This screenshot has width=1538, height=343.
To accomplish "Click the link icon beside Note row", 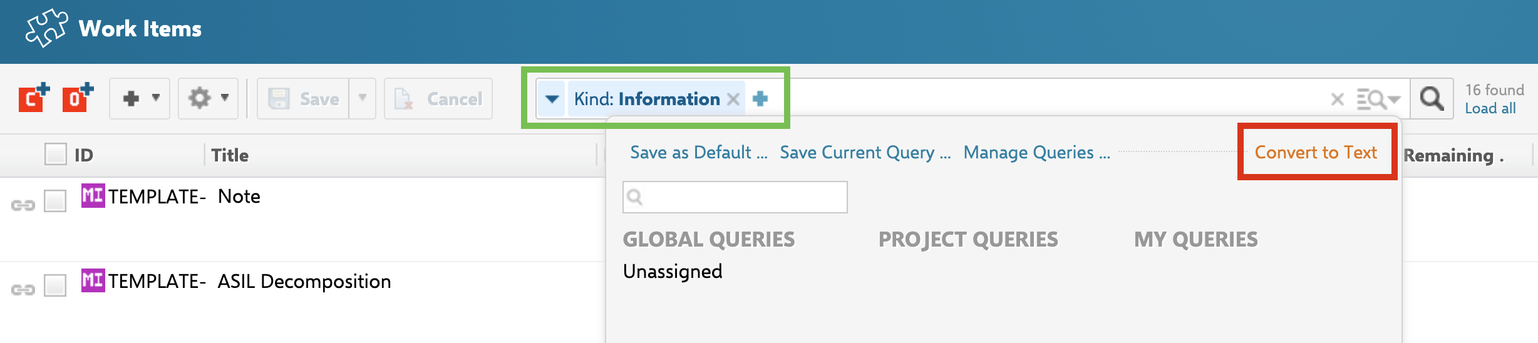I will (23, 205).
